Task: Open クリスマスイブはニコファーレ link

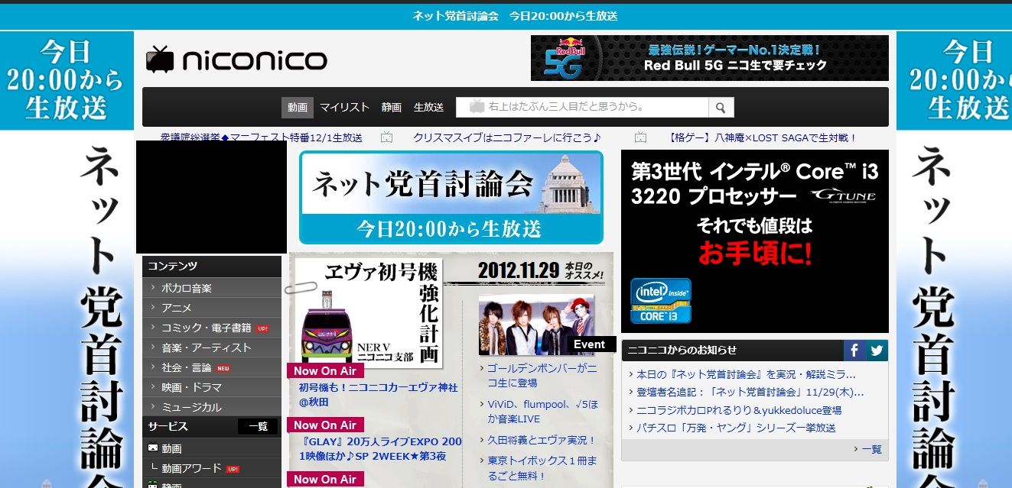Action: pos(507,137)
